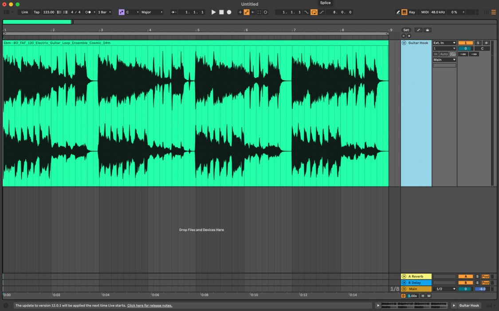Solo the Guitar Hook track
The width and height of the screenshot is (499, 311).
pyautogui.click(x=479, y=43)
